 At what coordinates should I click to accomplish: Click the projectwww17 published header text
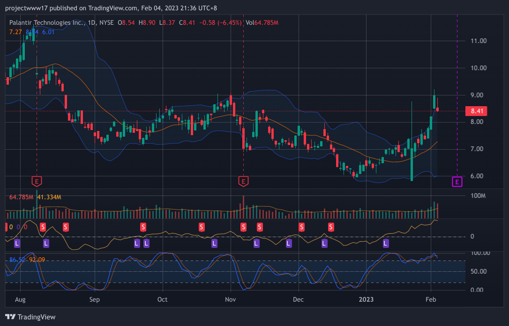coord(111,8)
